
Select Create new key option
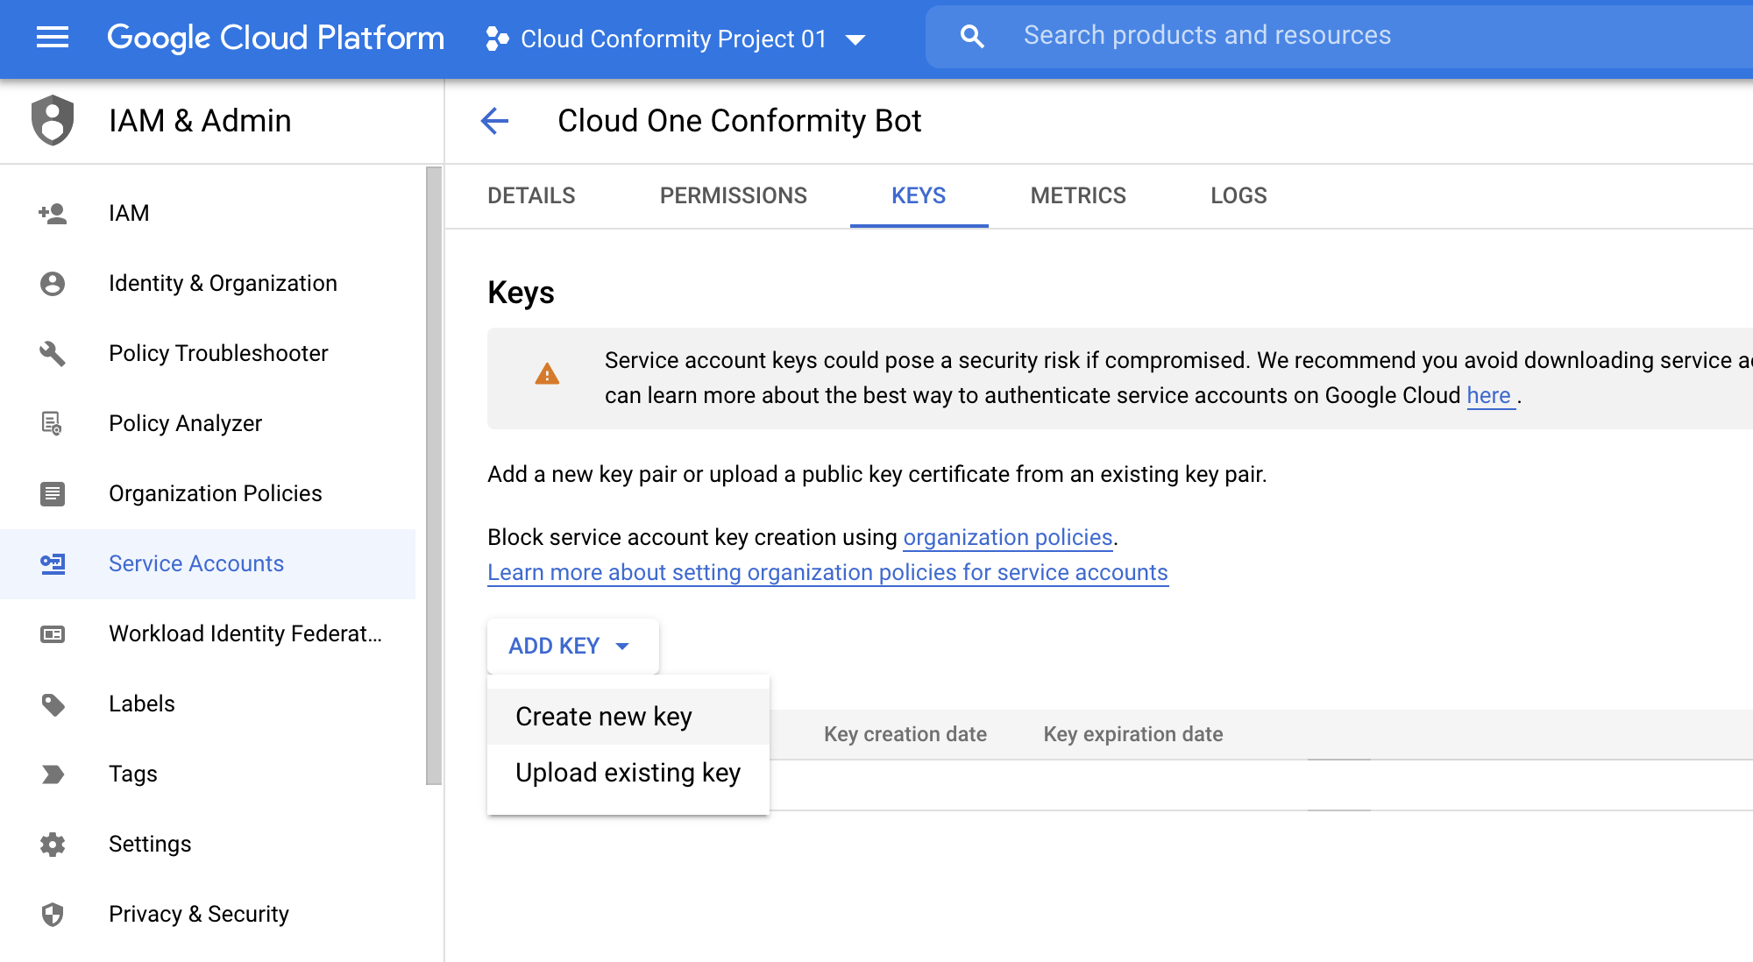click(604, 717)
